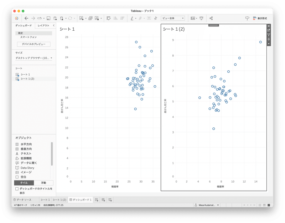Open dropdown arrow next to new worksheet icon
Image resolution: width=285 pixels, height=223 pixels.
point(86,19)
